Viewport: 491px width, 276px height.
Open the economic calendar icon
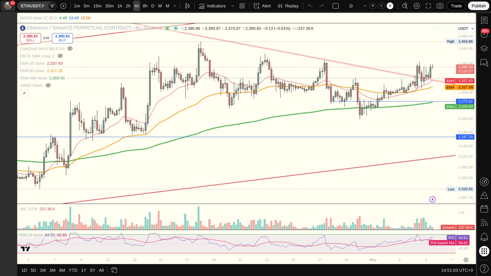click(484, 209)
